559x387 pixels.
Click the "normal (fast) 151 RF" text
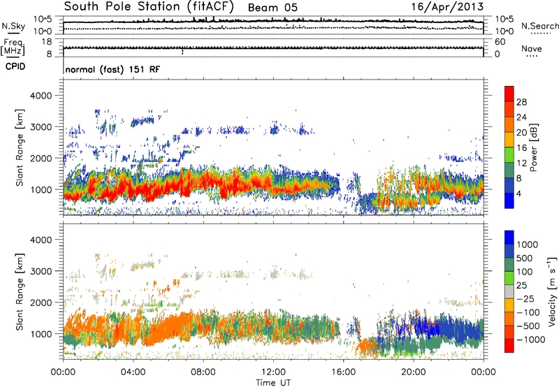tap(112, 69)
